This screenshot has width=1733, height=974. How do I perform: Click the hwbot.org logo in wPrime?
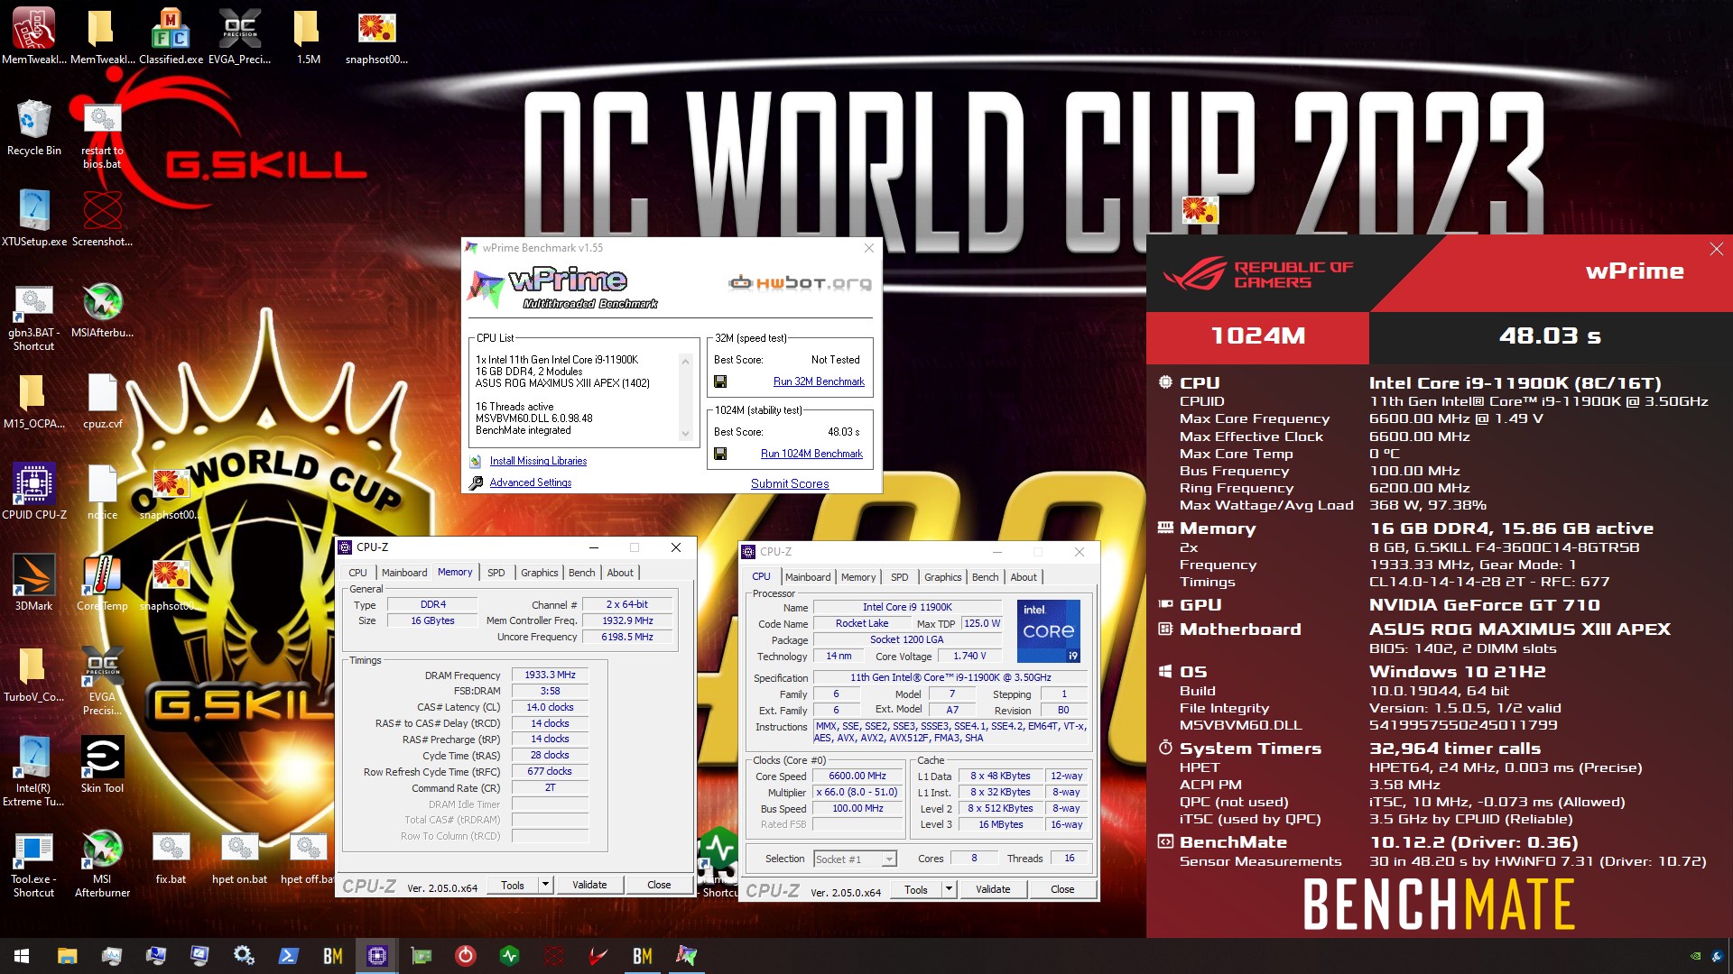tap(801, 283)
